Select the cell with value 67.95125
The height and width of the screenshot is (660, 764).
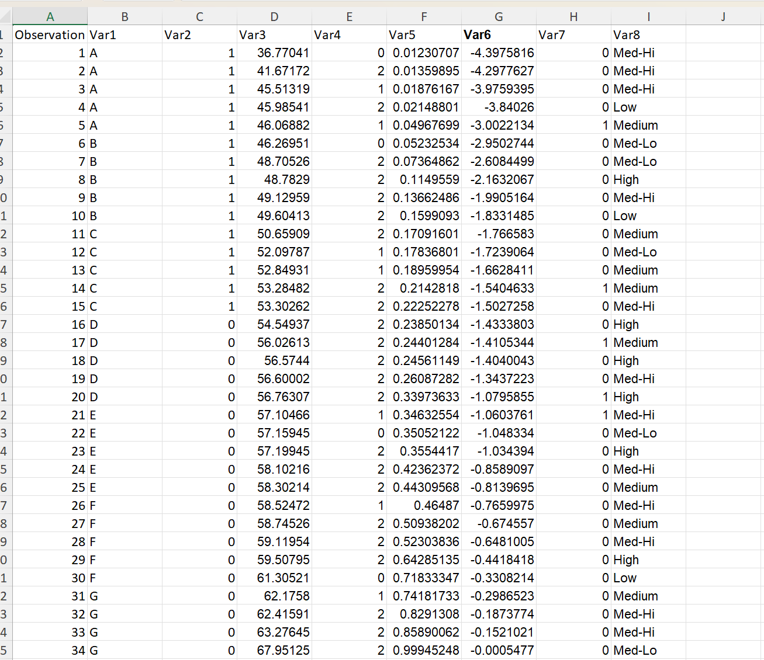pos(274,650)
